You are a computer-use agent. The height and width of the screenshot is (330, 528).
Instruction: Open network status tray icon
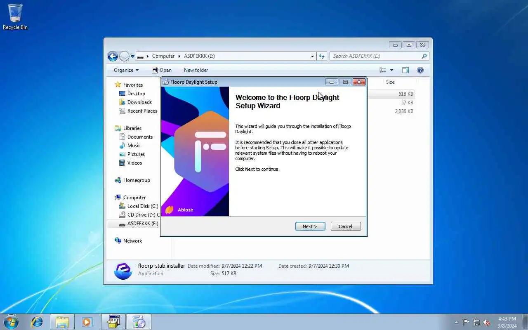coord(476,322)
